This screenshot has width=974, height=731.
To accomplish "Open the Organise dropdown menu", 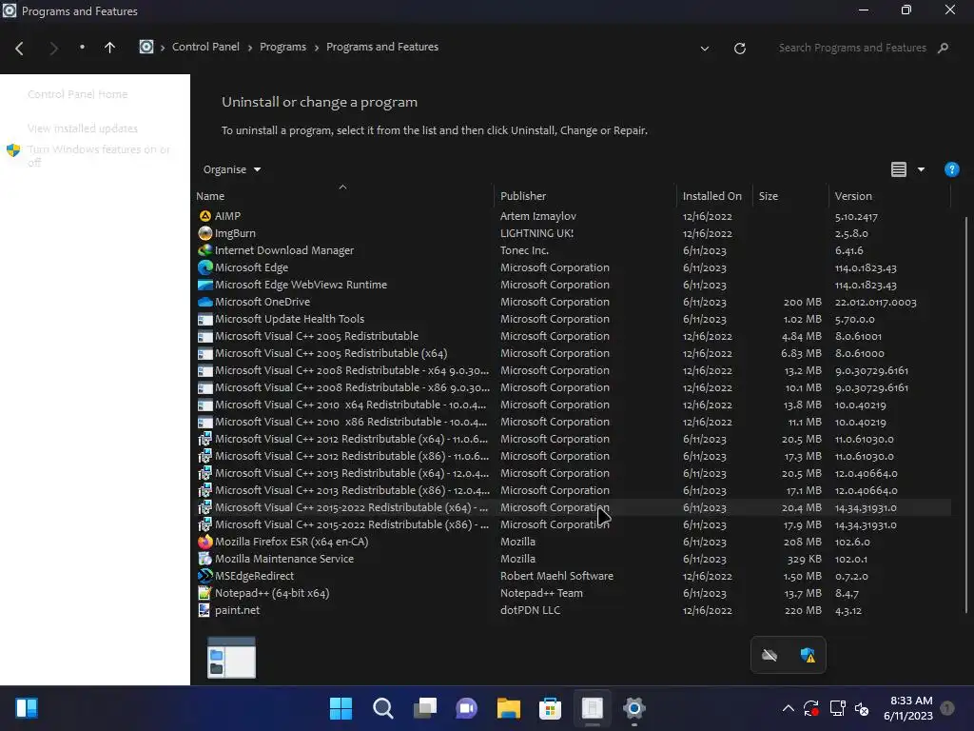I will 232,169.
